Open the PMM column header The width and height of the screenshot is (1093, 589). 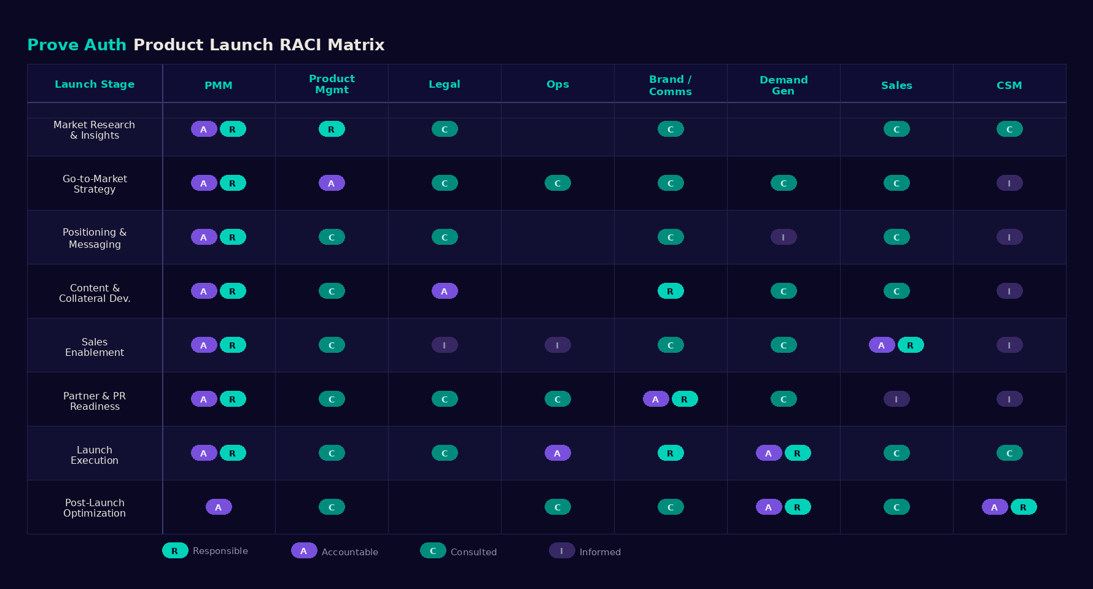(219, 85)
